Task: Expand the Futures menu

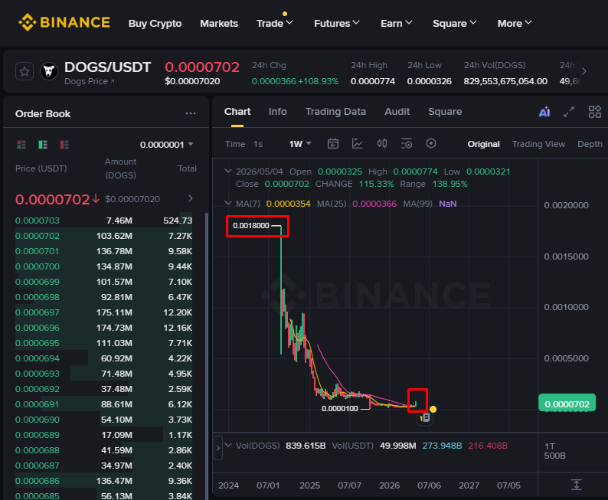Action: click(x=337, y=24)
